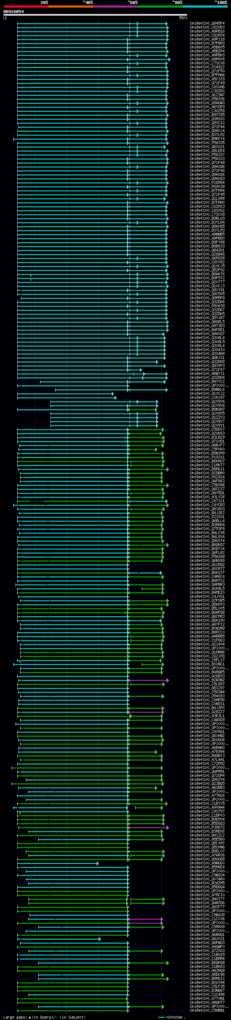Open hit UniRef100_Q945F4
Screen dimensions: 231x1020
tap(207, 24)
